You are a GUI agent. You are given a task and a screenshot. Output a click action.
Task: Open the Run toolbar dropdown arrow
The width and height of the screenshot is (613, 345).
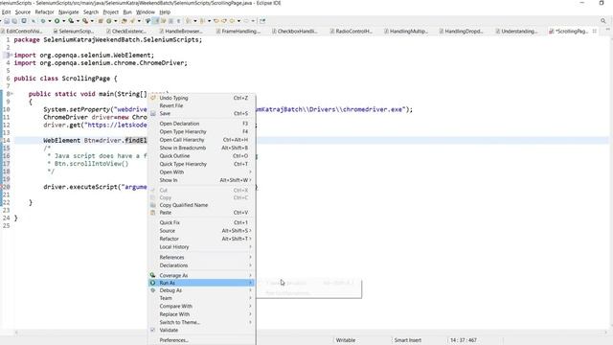[64, 21]
